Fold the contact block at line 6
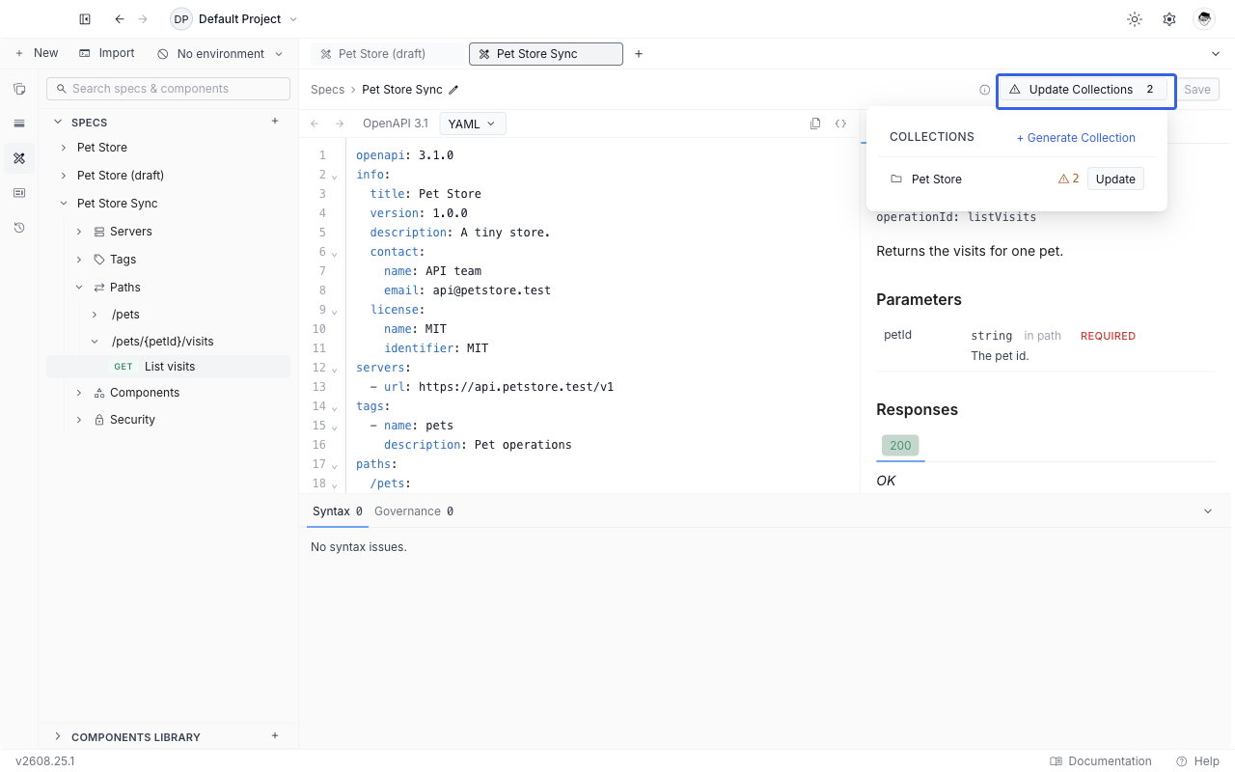The width and height of the screenshot is (1235, 772). click(334, 253)
